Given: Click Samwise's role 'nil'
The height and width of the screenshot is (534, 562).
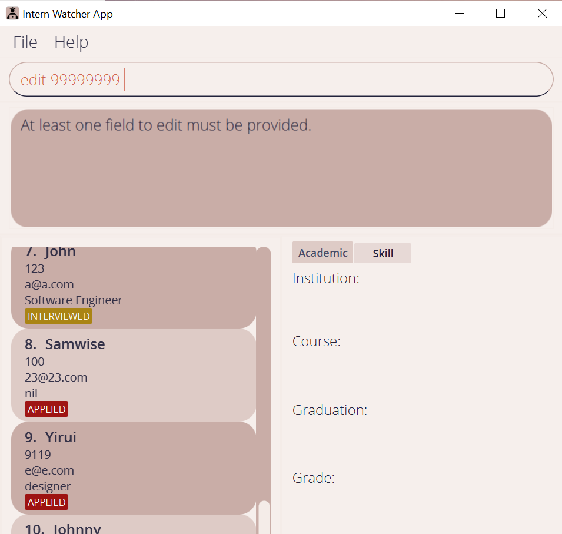Looking at the screenshot, I should pos(31,393).
